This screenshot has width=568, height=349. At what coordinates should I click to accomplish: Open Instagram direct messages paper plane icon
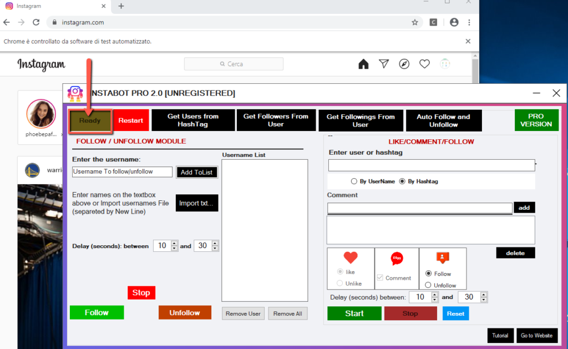pyautogui.click(x=384, y=64)
